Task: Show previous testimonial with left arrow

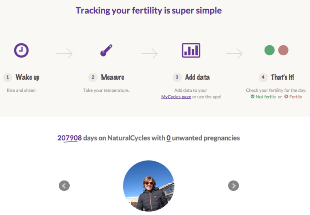Action: pyautogui.click(x=64, y=185)
